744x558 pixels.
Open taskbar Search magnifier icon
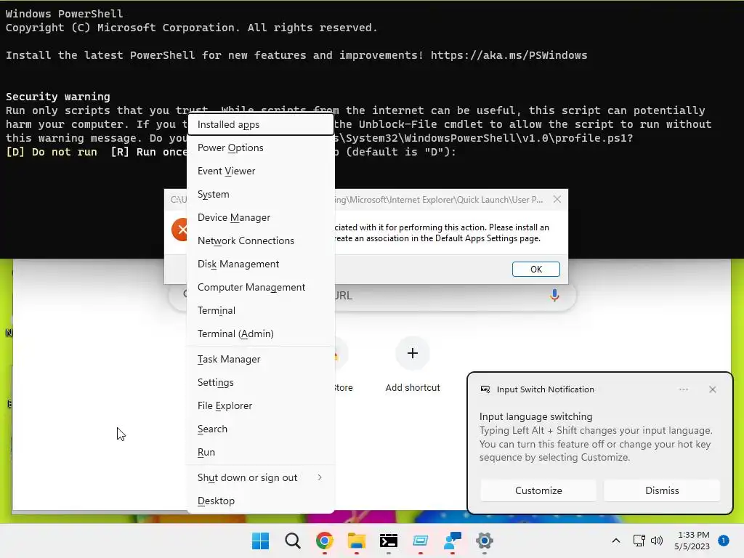click(x=293, y=541)
